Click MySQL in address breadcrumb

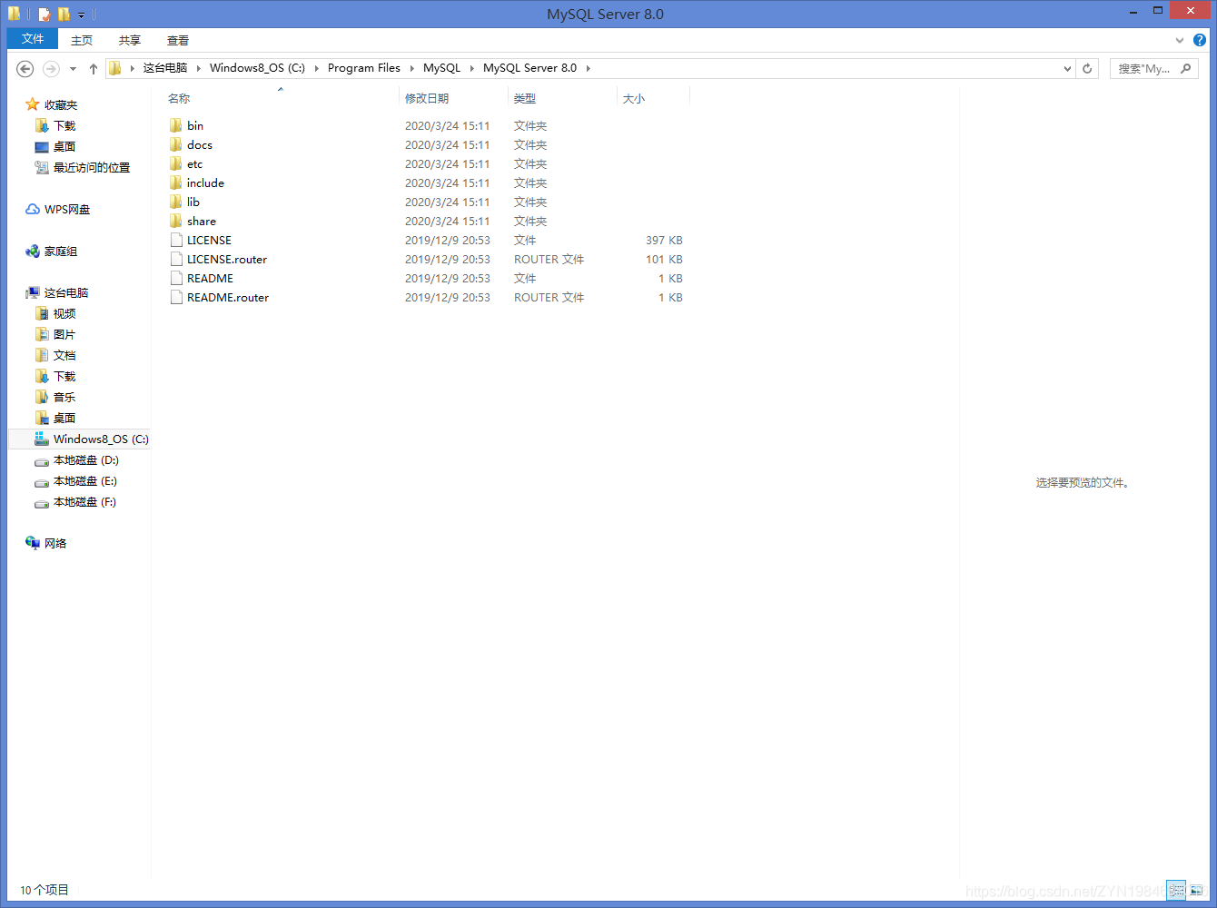coord(441,68)
